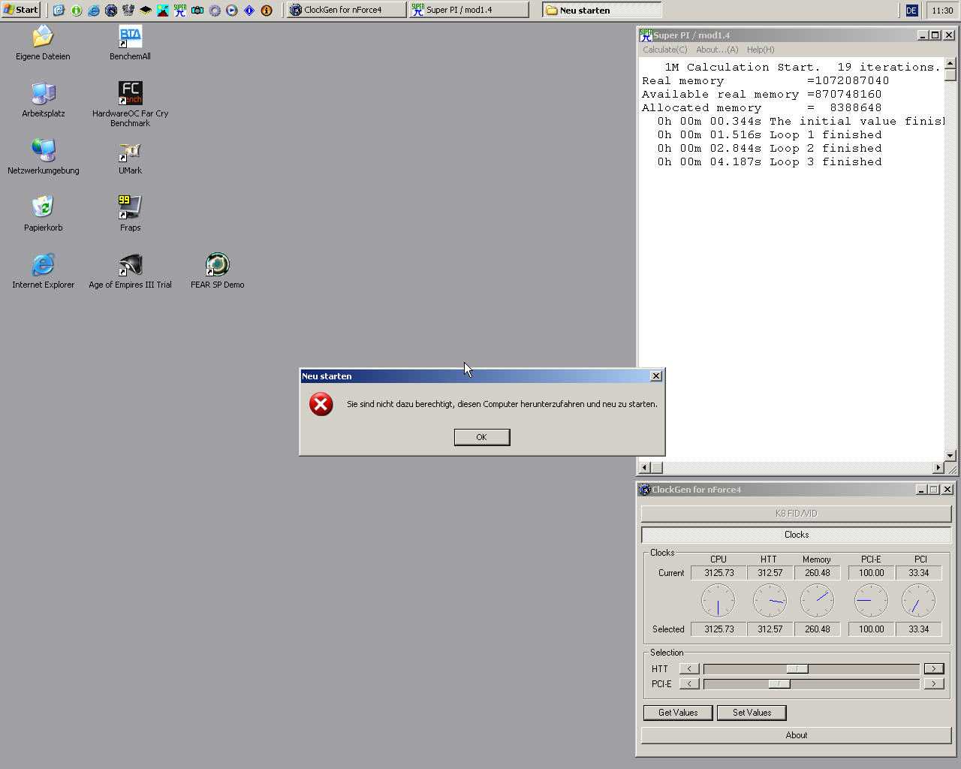
Task: Launch FEAR SP Demo shortcut
Action: coord(217,271)
